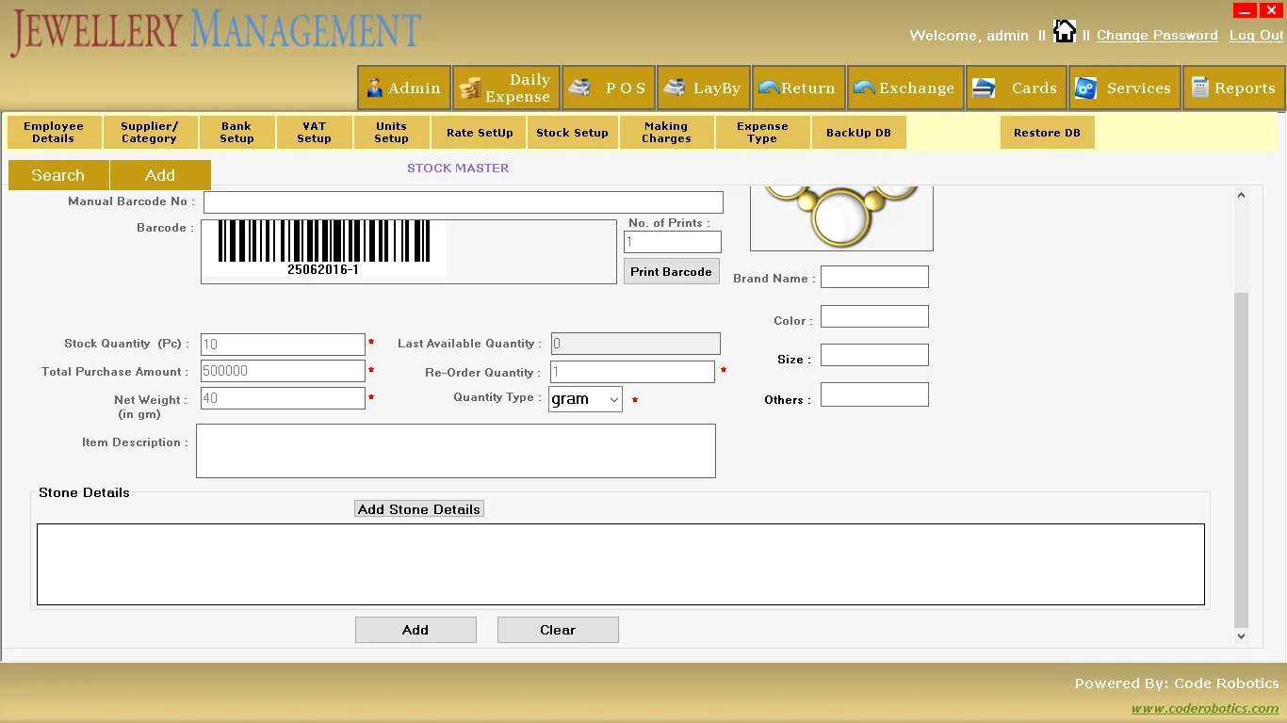Open the Admin module

coord(403,88)
